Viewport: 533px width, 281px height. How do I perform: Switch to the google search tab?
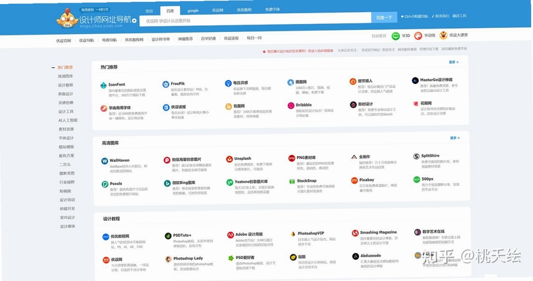tap(193, 11)
